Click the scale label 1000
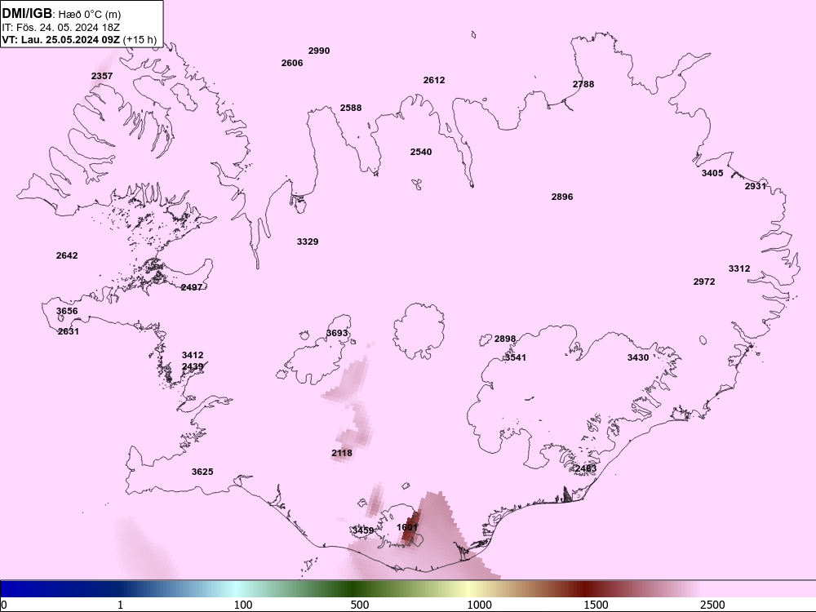 (x=479, y=605)
